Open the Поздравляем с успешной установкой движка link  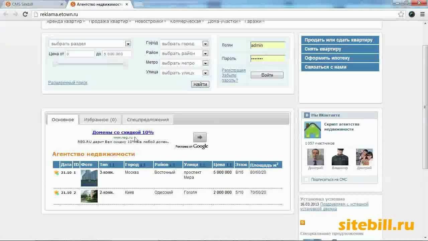[334, 207]
